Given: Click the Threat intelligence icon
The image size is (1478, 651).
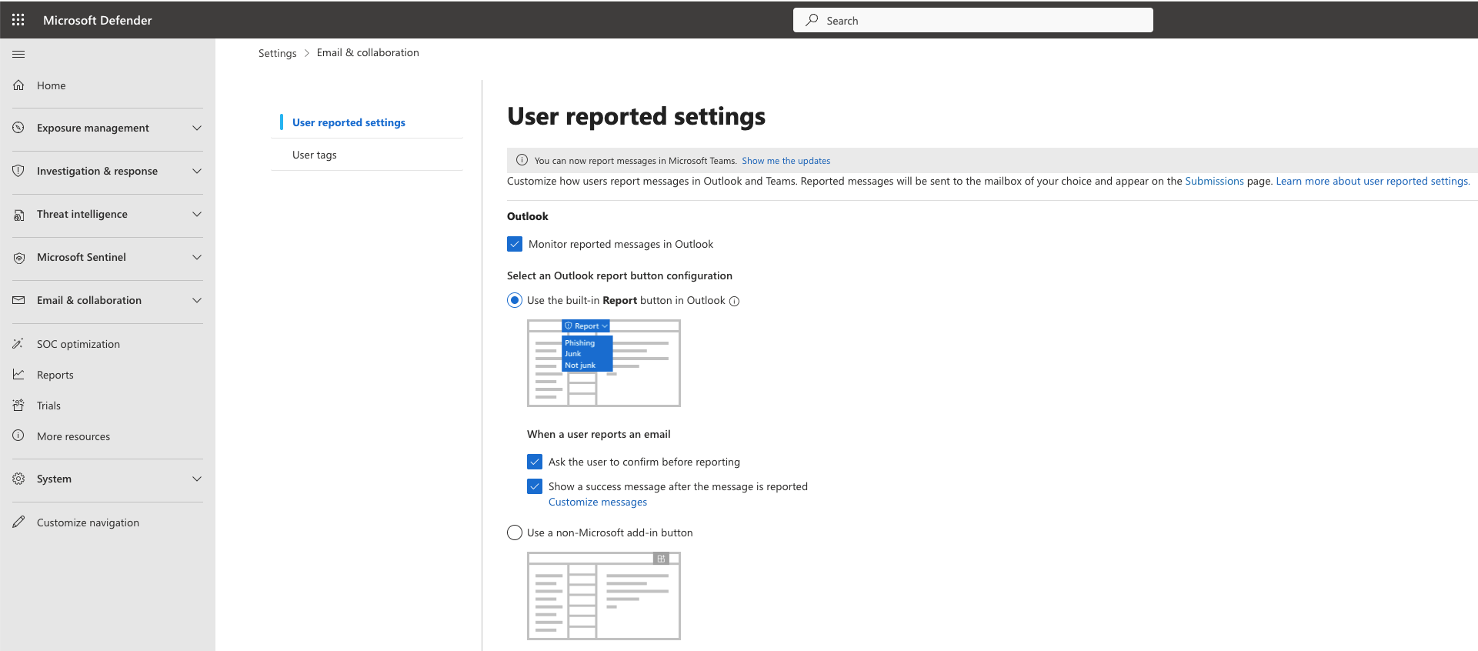Looking at the screenshot, I should click(x=18, y=215).
